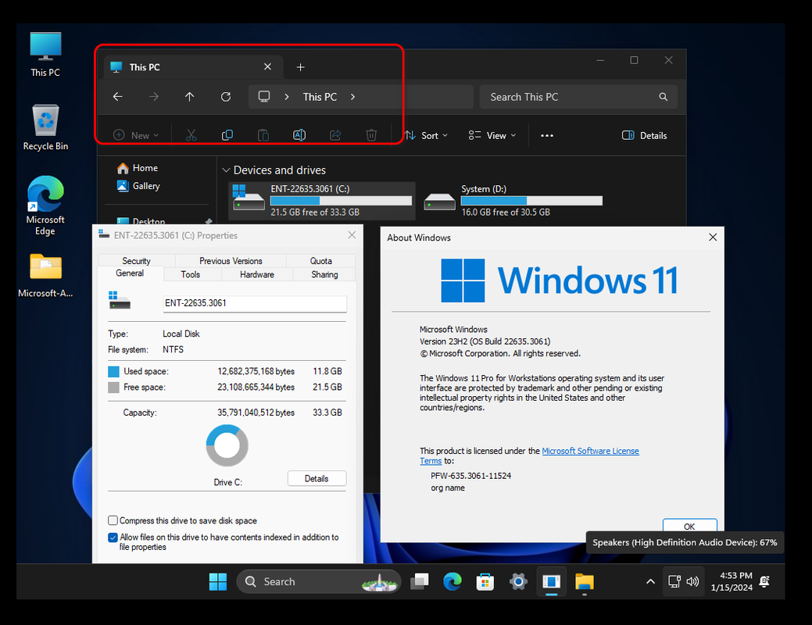This screenshot has height=625, width=812.
Task: Click the drive name text field
Action: 255,303
